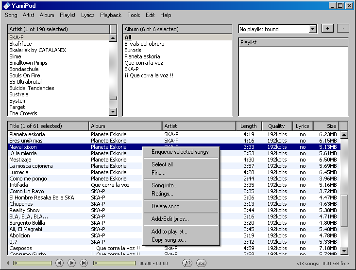Select the 'Planeta eskoria' album in the list

[x=141, y=56]
